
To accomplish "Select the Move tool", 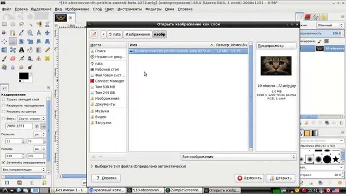I will coord(47,33).
